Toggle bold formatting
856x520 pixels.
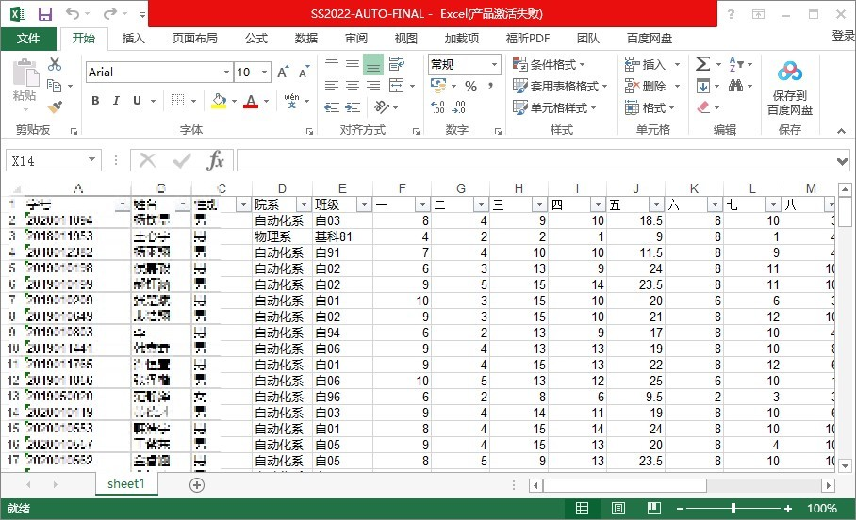click(x=95, y=101)
